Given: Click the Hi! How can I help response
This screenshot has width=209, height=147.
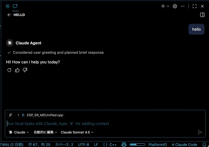Looking at the screenshot, I should (x=33, y=62).
